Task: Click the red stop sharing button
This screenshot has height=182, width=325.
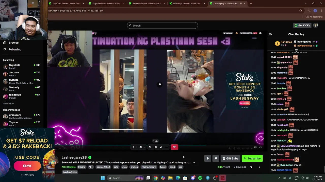Action: point(174,147)
